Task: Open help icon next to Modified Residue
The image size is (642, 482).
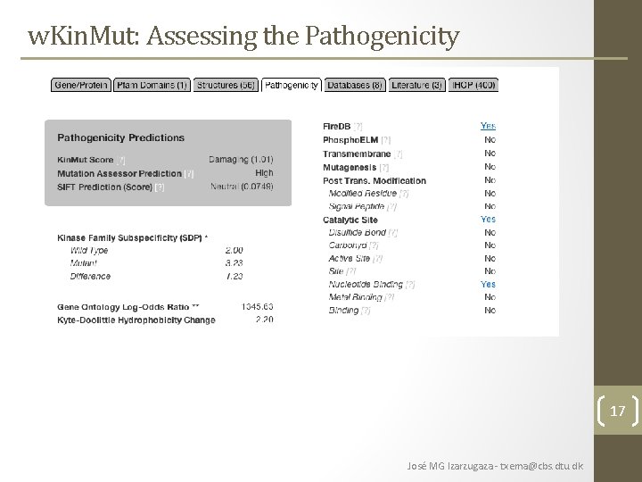Action: pyautogui.click(x=404, y=193)
